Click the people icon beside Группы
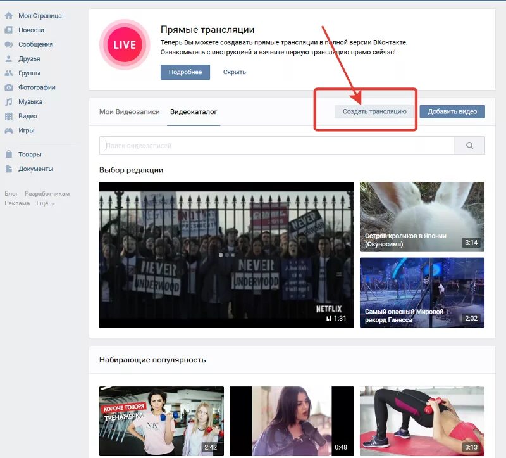 pos(9,73)
